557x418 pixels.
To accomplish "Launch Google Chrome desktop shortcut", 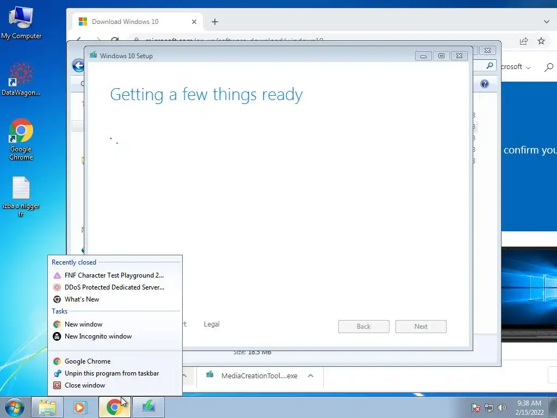I will pyautogui.click(x=21, y=139).
